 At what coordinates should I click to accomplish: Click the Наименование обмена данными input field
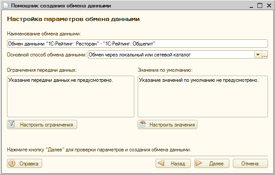click(137, 43)
